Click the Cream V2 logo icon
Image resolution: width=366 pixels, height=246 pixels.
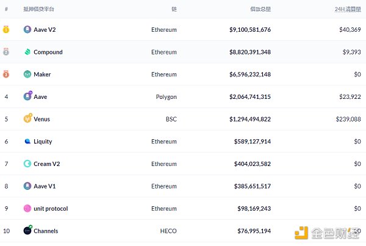click(x=27, y=164)
